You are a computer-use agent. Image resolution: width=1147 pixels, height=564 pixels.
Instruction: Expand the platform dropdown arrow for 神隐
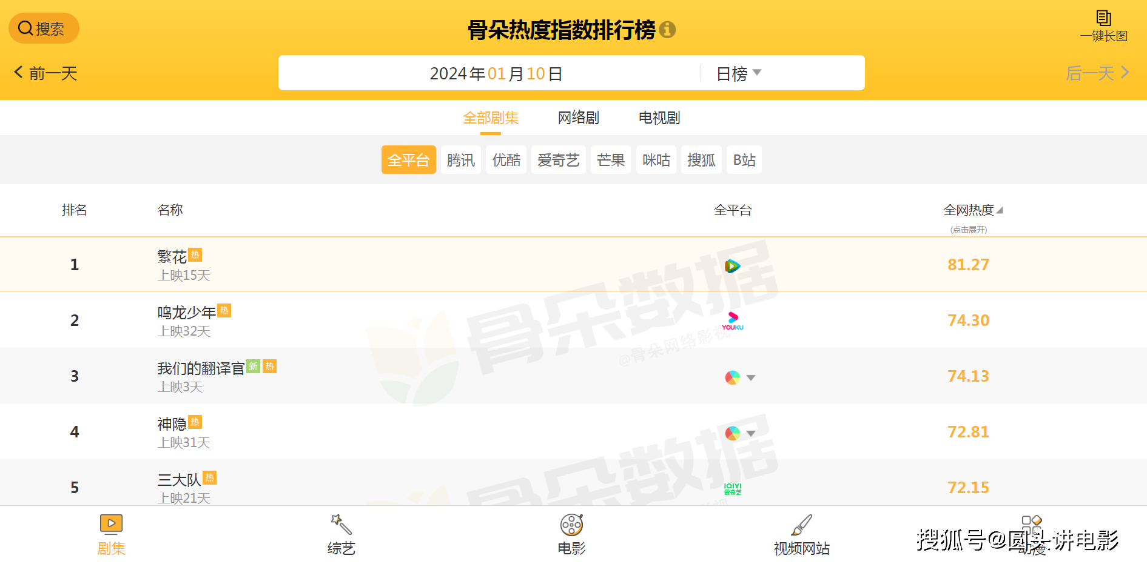[x=751, y=433]
